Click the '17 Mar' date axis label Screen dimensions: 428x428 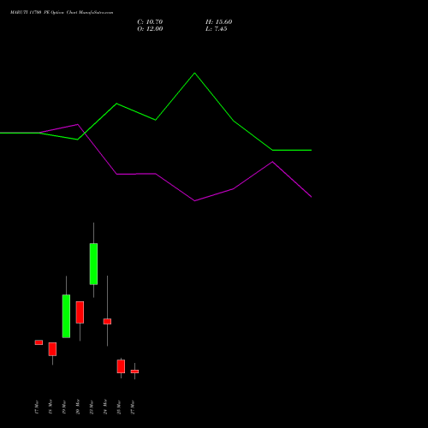point(37,407)
